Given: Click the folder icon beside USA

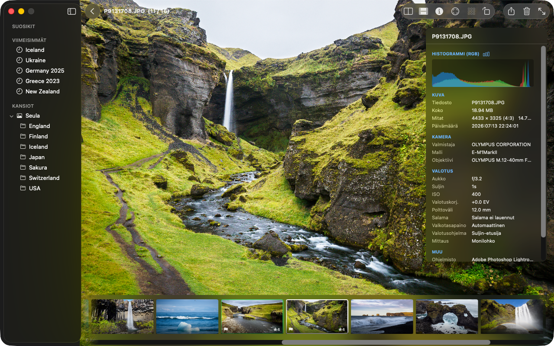Looking at the screenshot, I should (x=23, y=188).
